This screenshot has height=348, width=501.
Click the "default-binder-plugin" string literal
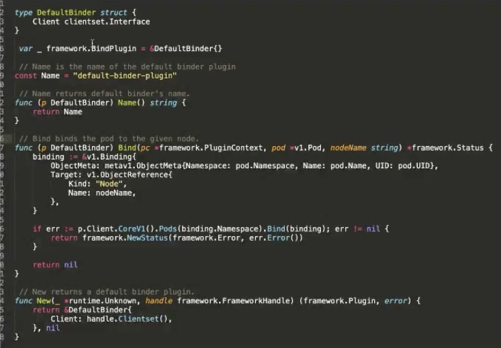(125, 76)
